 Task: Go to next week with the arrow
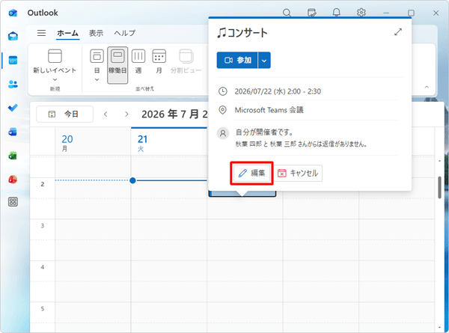[126, 114]
